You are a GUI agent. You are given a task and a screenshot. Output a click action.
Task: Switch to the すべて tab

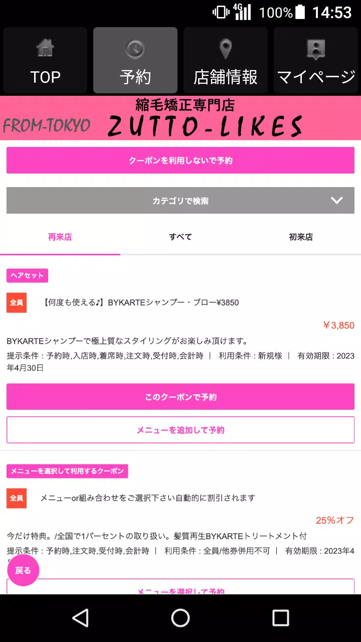tap(179, 237)
